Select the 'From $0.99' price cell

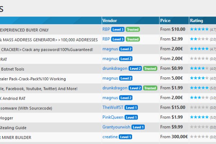171,68
